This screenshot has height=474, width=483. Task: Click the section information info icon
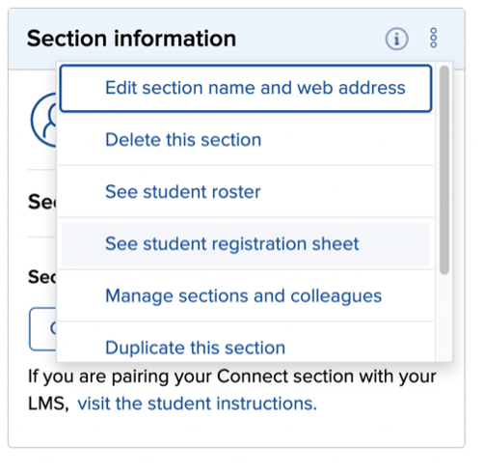pyautogui.click(x=396, y=39)
